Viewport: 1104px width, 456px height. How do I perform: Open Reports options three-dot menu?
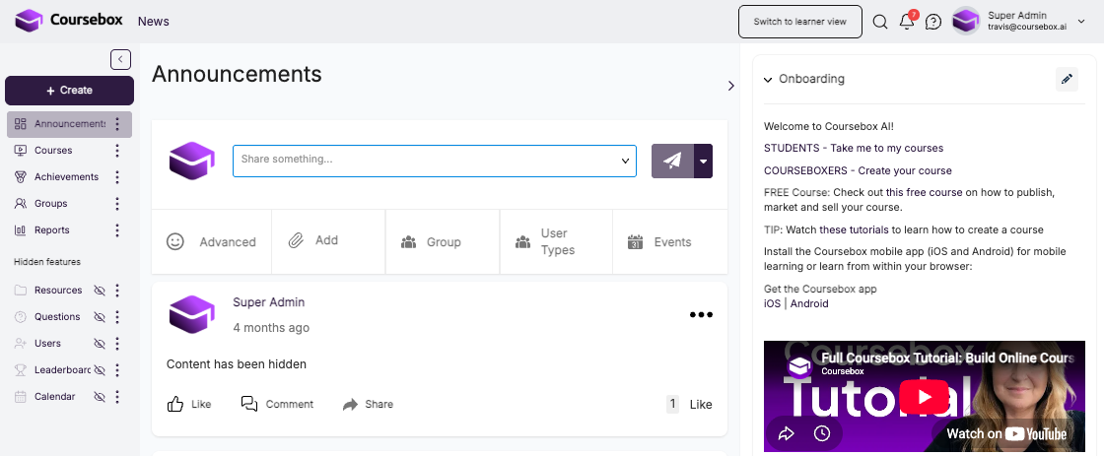(117, 230)
